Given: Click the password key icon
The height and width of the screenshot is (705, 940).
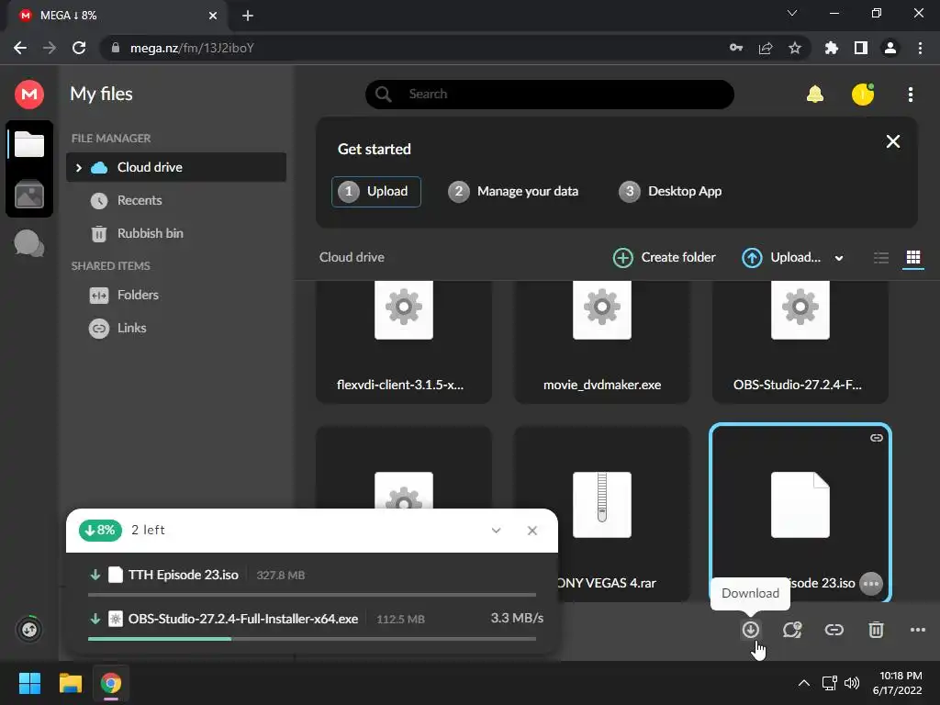Looking at the screenshot, I should coord(736,48).
